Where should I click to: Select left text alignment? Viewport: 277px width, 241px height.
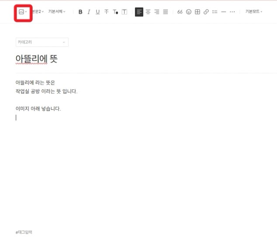point(139,12)
